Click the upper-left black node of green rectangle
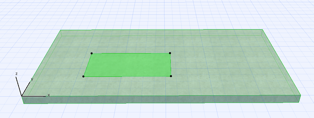Viewport: 314px width, 118px height. (92, 53)
